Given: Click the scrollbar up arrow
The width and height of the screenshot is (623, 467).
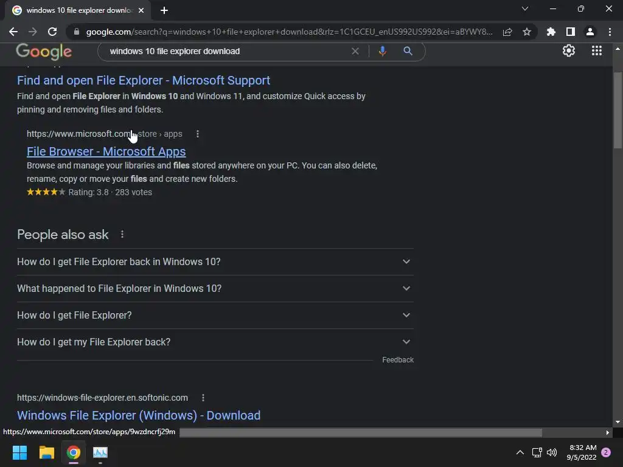Looking at the screenshot, I should click(618, 49).
